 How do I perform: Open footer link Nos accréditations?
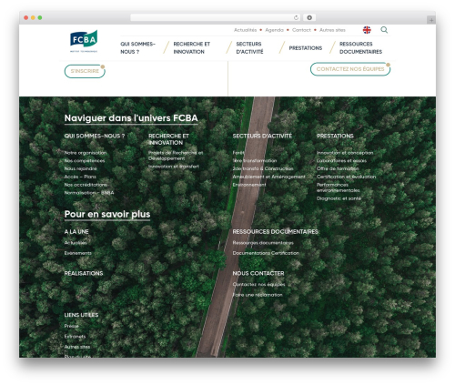coord(86,185)
